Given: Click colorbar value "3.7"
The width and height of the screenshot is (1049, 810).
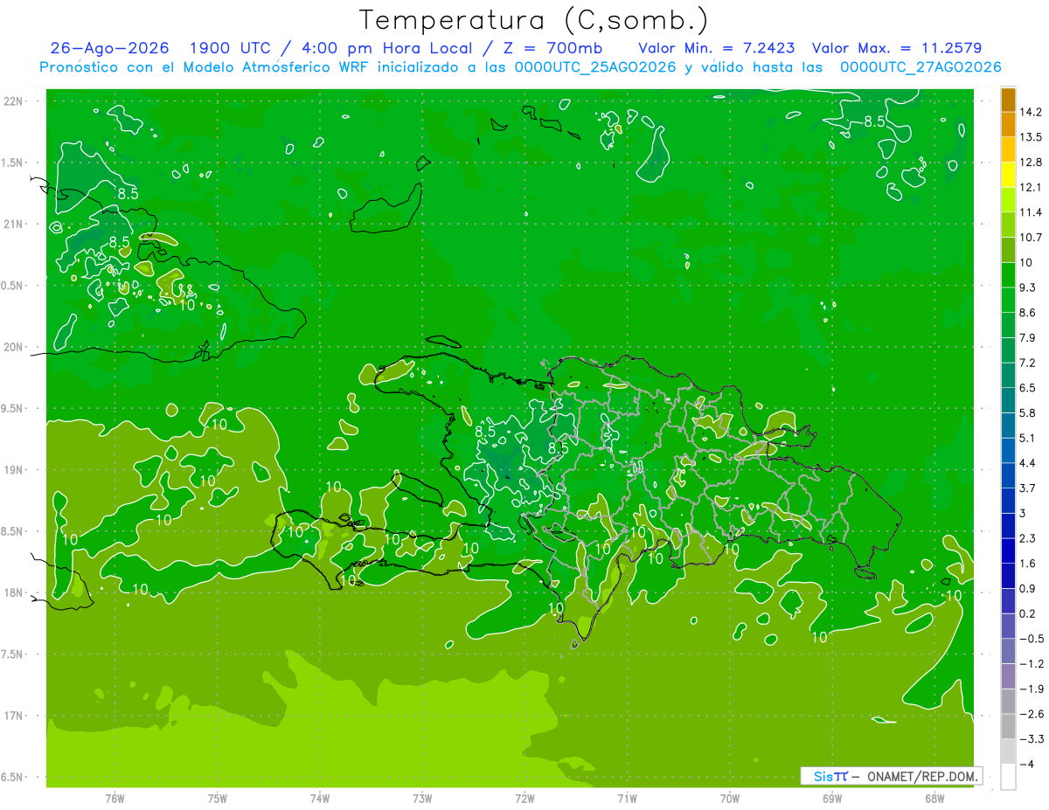Looking at the screenshot, I should pos(1028,488).
